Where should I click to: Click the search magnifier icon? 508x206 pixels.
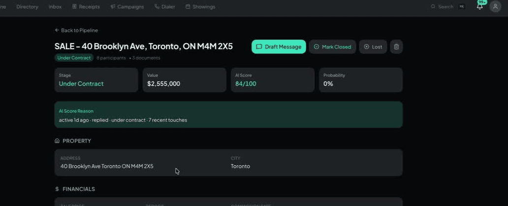(433, 6)
